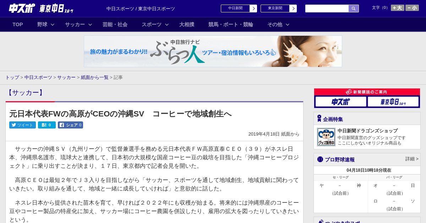This screenshot has width=426, height=223.
Task: Share article via ツイート button
Action: click(x=22, y=125)
